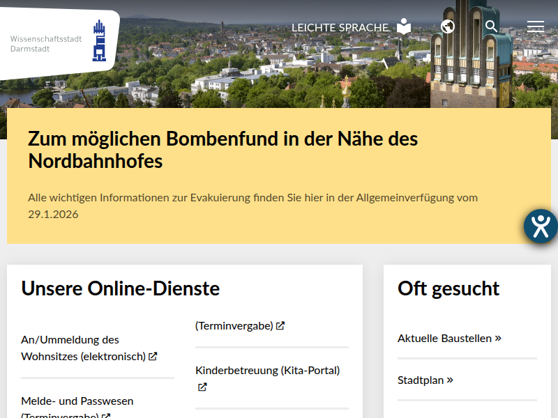Image resolution: width=558 pixels, height=418 pixels.
Task: Select LEICHTE SPRACHE text link
Action: (x=340, y=28)
